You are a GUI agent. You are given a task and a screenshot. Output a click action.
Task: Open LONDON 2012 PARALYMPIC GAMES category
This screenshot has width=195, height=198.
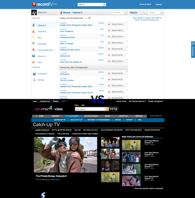[x=84, y=134]
